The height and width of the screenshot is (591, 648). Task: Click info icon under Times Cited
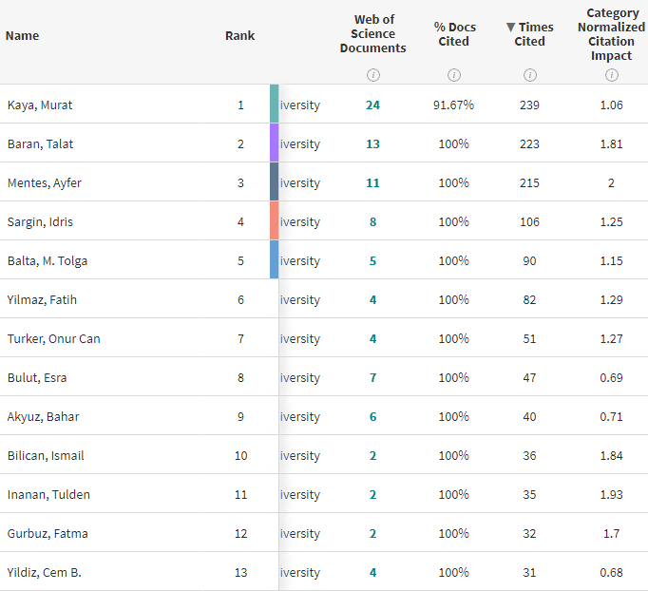(x=530, y=75)
